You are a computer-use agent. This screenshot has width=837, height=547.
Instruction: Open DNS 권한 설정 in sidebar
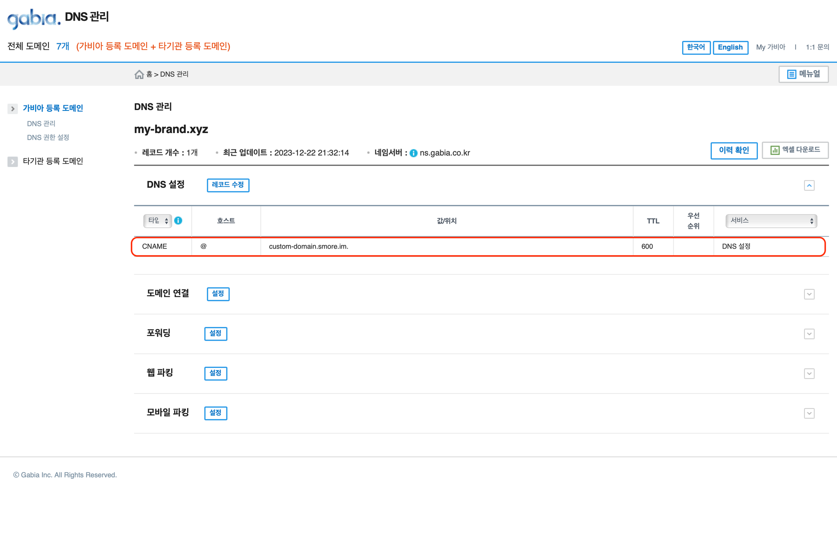pos(48,137)
